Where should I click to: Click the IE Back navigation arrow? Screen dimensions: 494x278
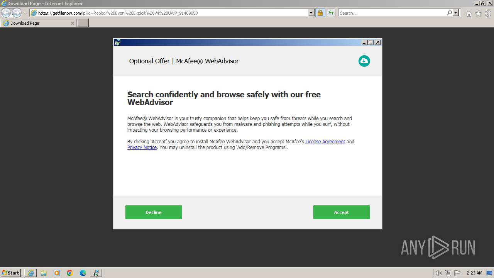[6, 13]
